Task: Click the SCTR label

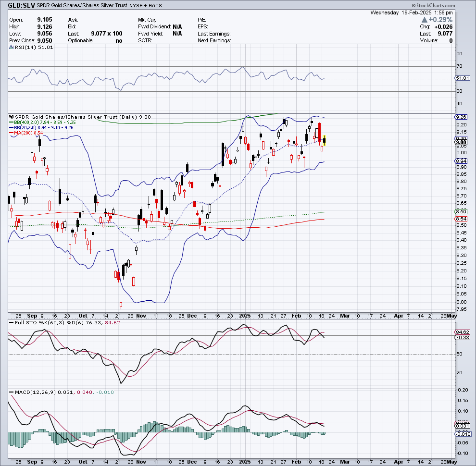Action: point(145,41)
